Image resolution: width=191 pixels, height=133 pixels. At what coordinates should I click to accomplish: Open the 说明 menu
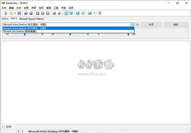pos(71,8)
